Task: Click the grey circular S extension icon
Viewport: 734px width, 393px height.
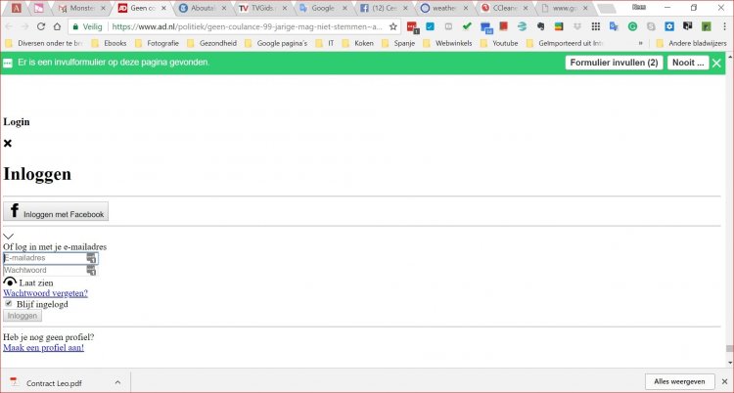Action: click(x=651, y=26)
